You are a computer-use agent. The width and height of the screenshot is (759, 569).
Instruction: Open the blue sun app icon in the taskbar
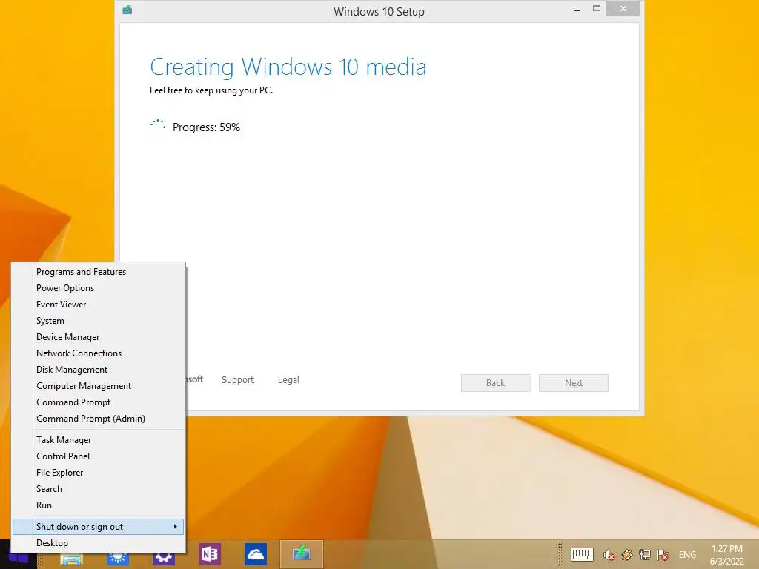(118, 558)
